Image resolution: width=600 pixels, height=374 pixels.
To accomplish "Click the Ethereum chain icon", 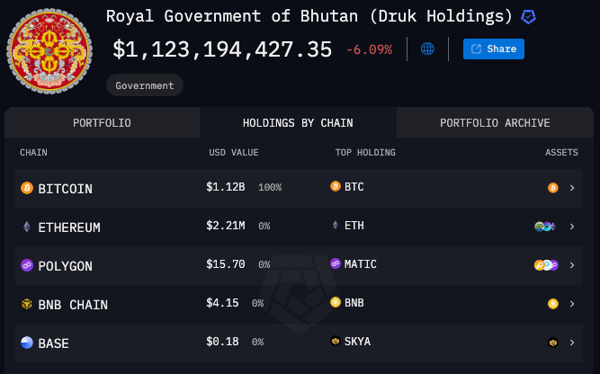I will (x=26, y=227).
